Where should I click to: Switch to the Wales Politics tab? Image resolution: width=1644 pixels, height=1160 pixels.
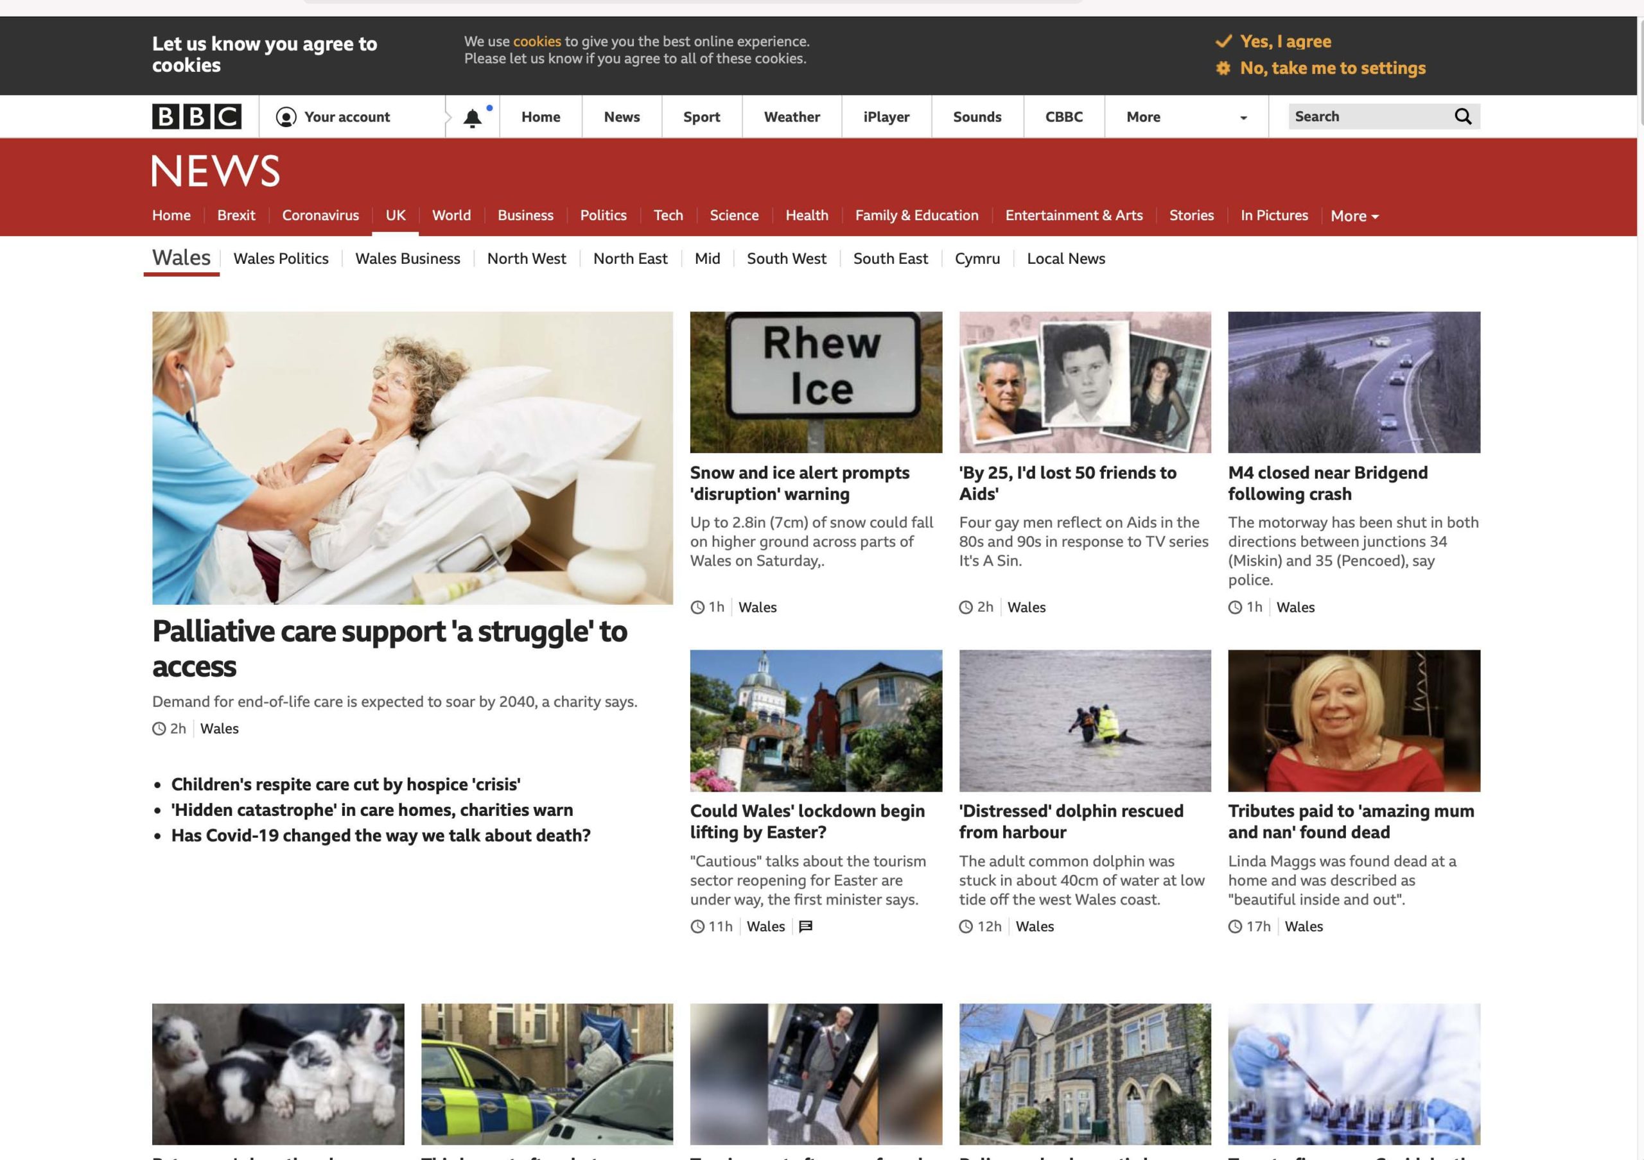pos(281,258)
